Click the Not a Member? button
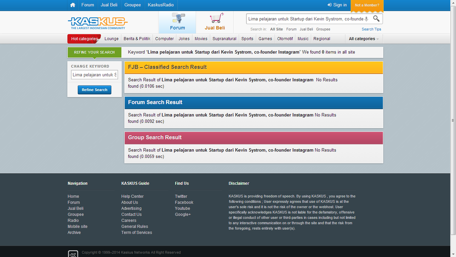Image resolution: width=456 pixels, height=257 pixels. 367,5
